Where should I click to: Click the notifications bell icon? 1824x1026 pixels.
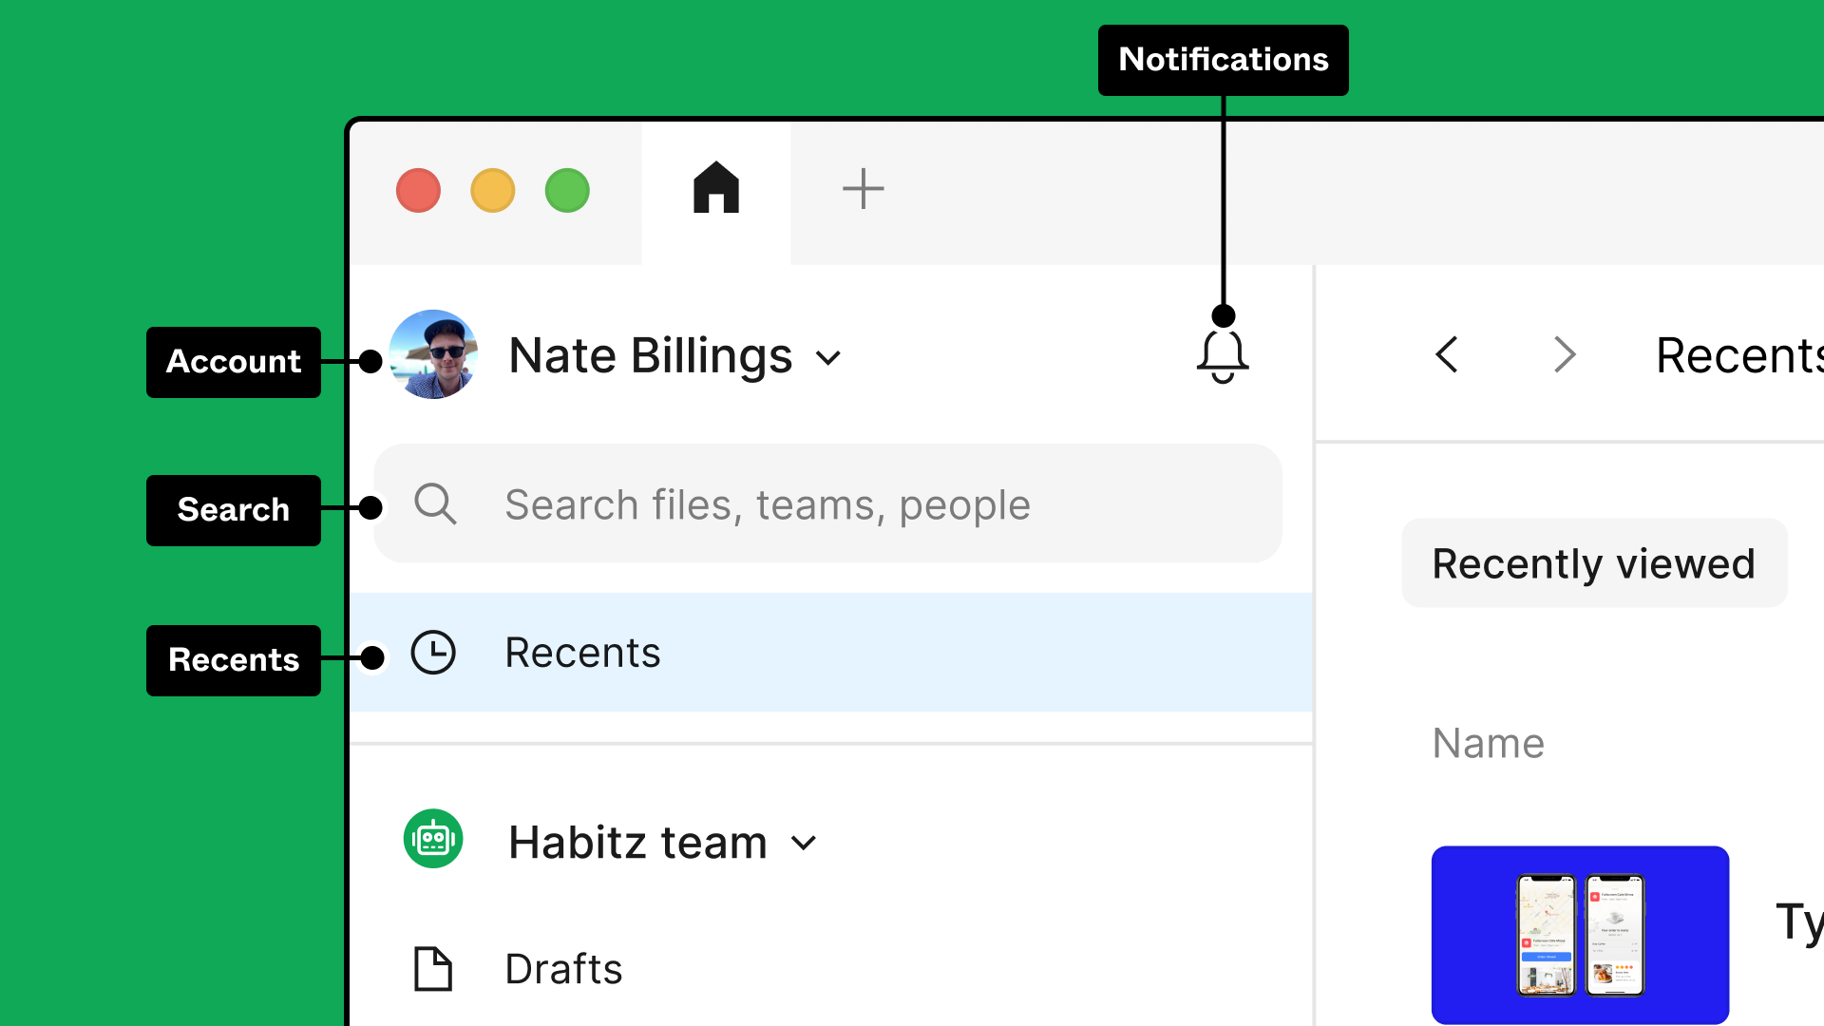pyautogui.click(x=1222, y=354)
